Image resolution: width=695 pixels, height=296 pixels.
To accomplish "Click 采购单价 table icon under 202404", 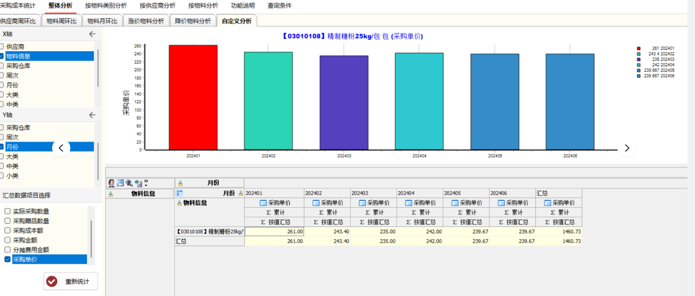I will point(409,203).
